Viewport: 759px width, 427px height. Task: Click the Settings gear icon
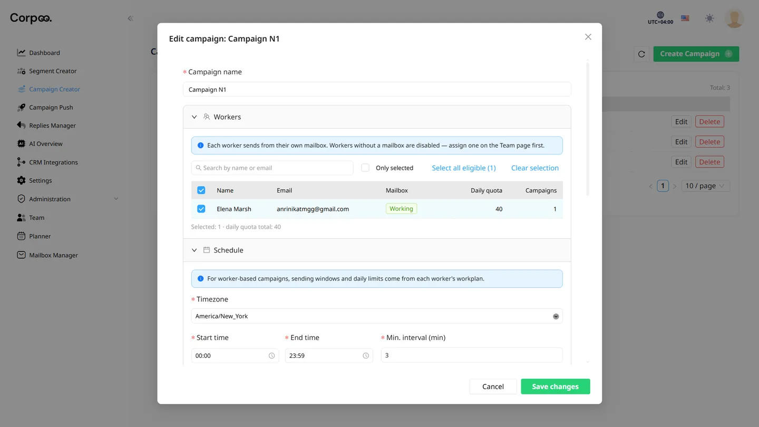click(x=21, y=180)
